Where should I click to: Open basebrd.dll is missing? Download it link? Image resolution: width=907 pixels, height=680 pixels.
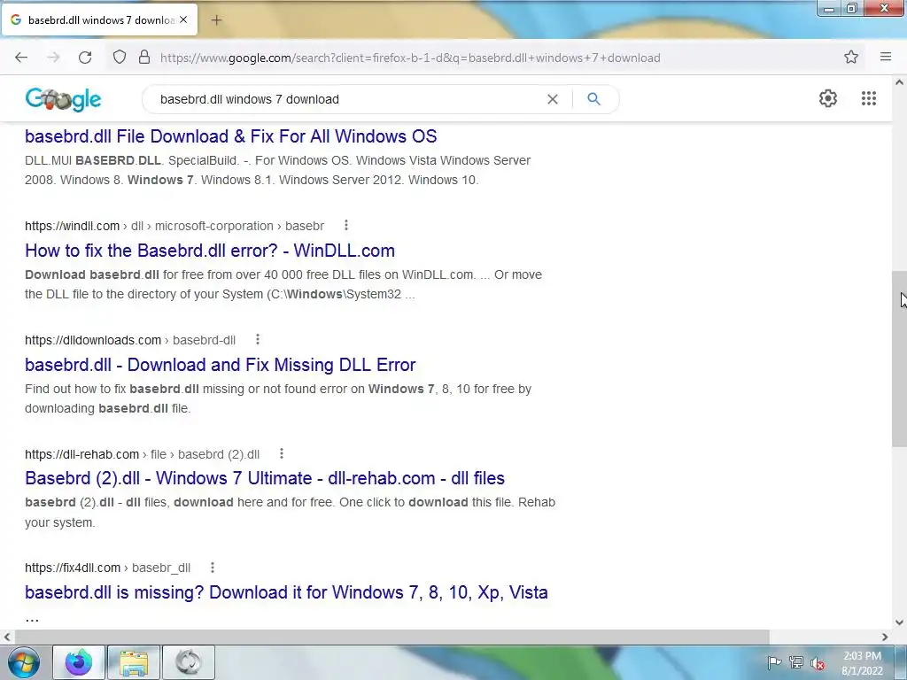286,592
